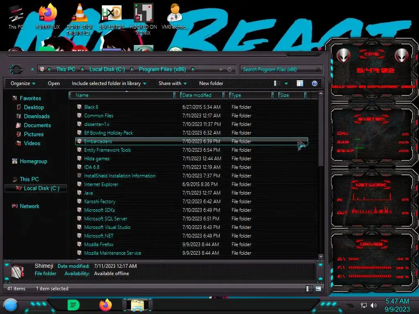The width and height of the screenshot is (419, 314).
Task: Click the volume icon in system tray
Action: 374,305
